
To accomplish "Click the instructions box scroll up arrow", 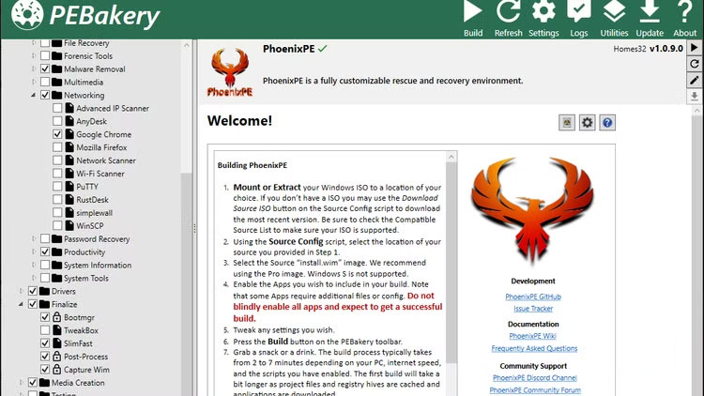I will (451, 157).
